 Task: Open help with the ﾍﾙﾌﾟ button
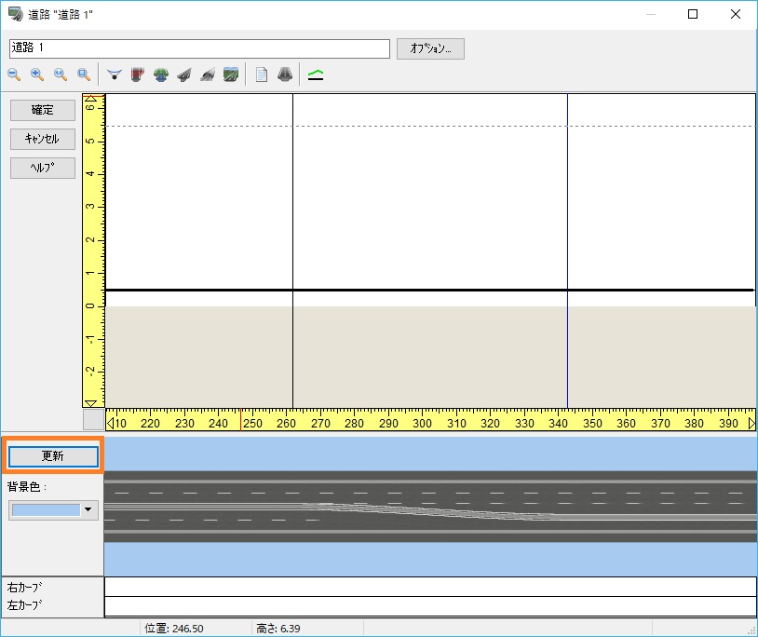tap(43, 168)
